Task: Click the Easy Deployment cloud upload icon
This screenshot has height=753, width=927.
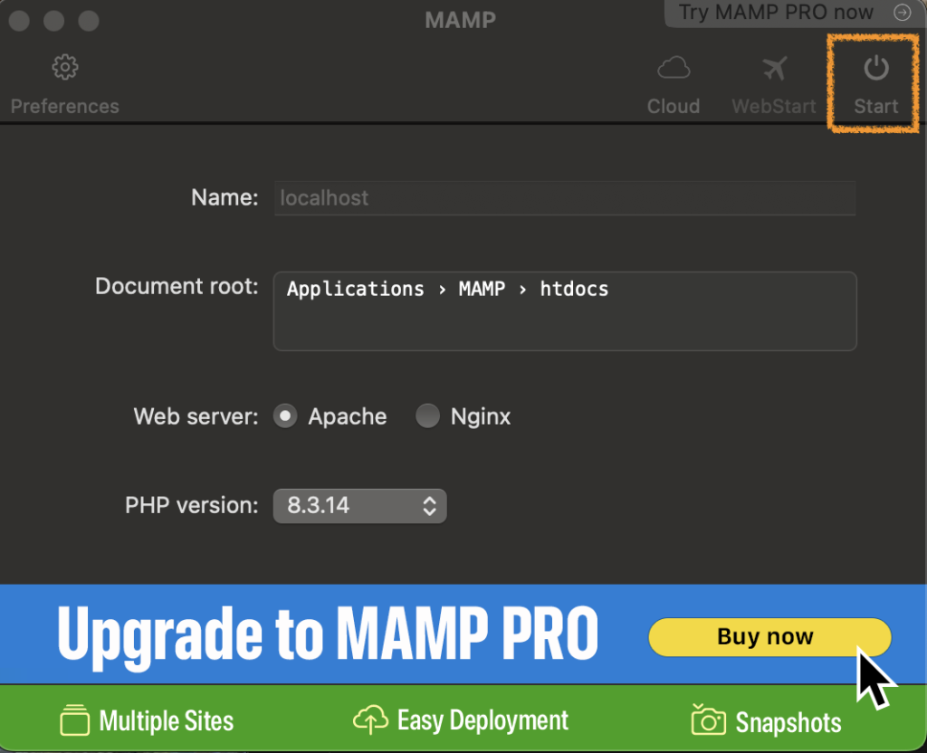Action: (370, 720)
